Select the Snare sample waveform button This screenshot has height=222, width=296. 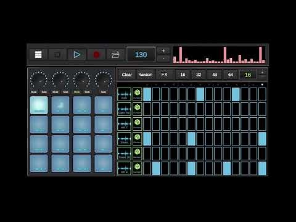[x=124, y=139]
